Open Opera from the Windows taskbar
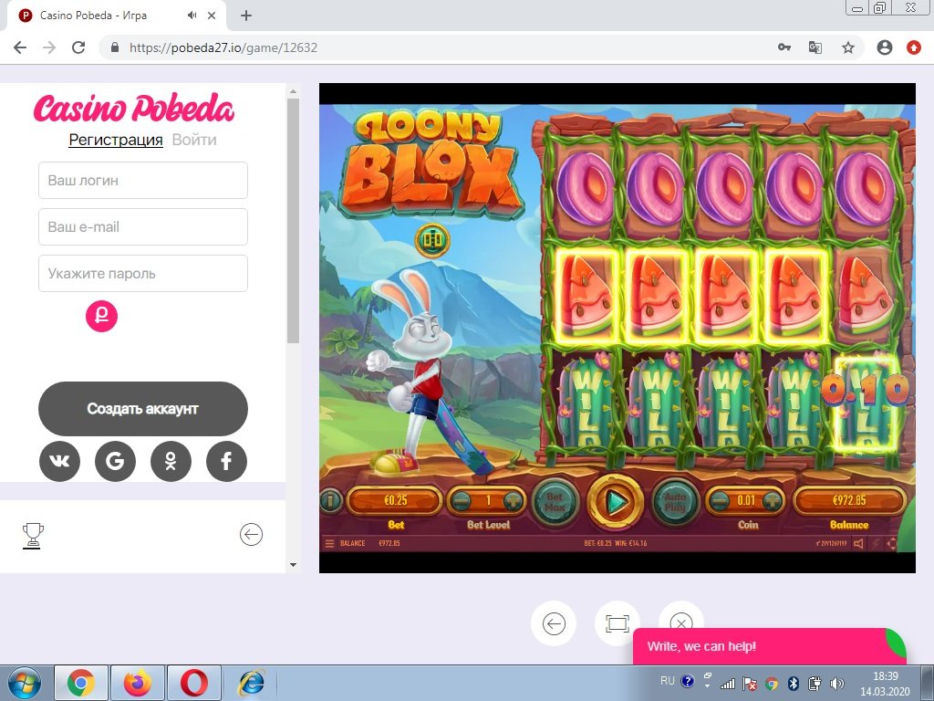This screenshot has height=701, width=934. click(193, 683)
